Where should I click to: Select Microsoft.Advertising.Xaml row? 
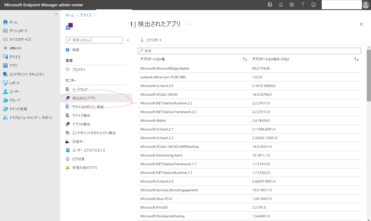249,155
